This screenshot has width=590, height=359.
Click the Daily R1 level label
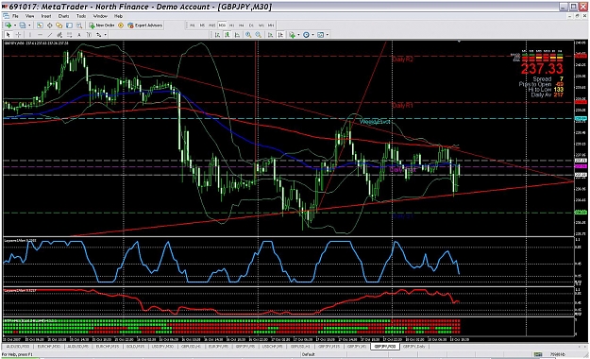point(402,106)
